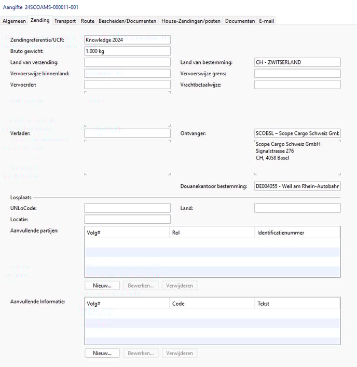The height and width of the screenshot is (367, 357).
Task: Click the Aangifte 24SCOAMS-000011-001 title
Action: (x=40, y=7)
